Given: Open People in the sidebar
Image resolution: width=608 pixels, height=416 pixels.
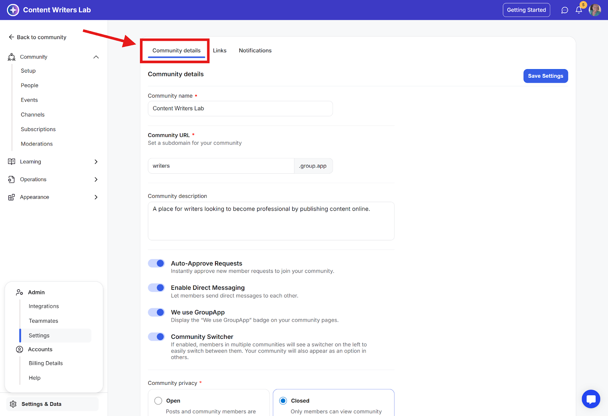Looking at the screenshot, I should pyautogui.click(x=30, y=85).
